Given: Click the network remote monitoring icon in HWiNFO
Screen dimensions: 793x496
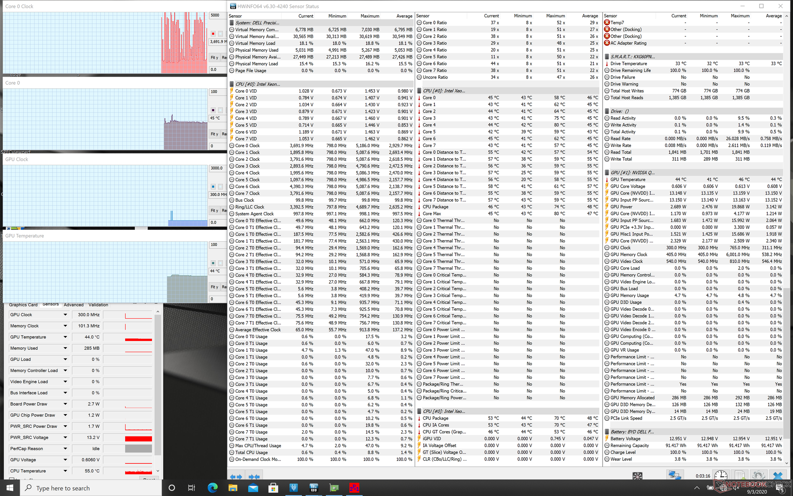Looking at the screenshot, I should click(674, 475).
